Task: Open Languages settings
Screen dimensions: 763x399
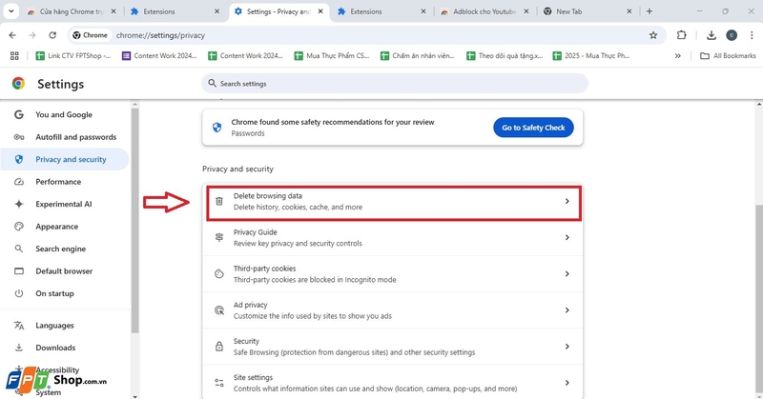Action: [65, 326]
